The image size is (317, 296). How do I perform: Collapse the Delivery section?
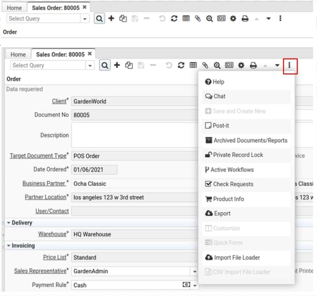click(9, 223)
